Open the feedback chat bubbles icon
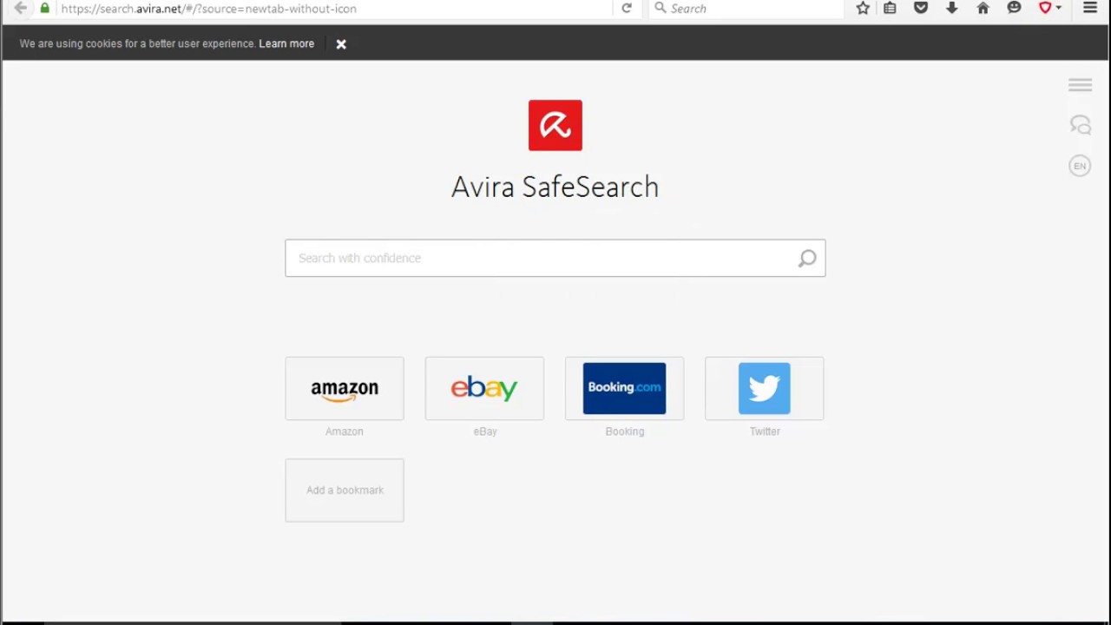Viewport: 1111px width, 625px height. tap(1080, 125)
